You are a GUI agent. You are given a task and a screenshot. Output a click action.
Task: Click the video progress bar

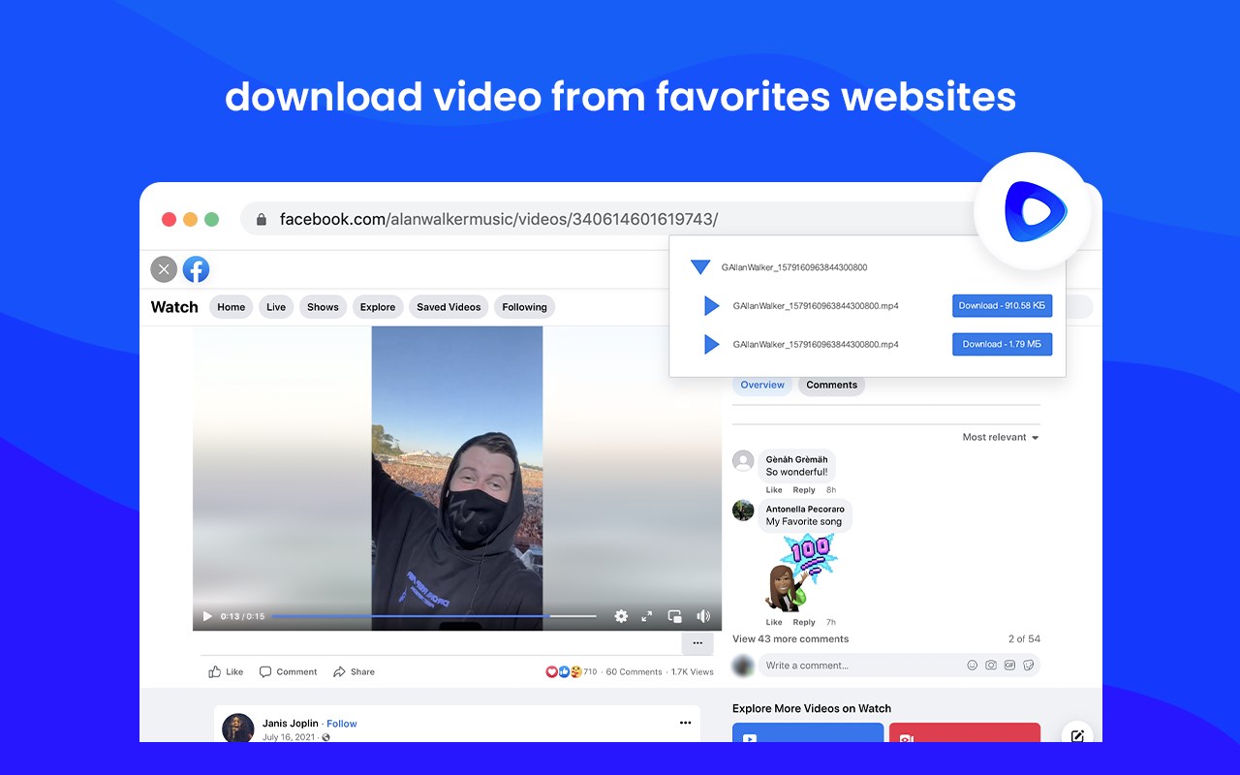point(433,616)
